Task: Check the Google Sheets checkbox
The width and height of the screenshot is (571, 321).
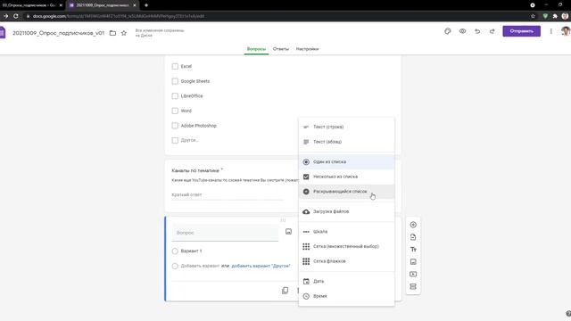Action: [175, 81]
